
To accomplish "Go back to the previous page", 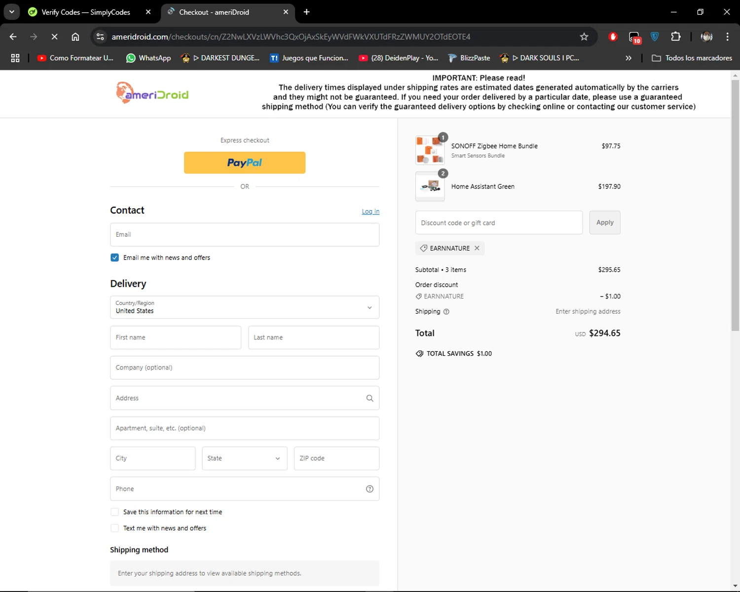I will [13, 37].
